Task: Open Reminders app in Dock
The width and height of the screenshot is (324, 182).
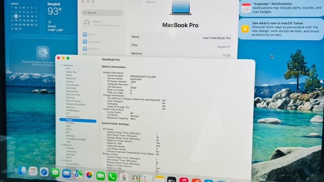Action: click(x=148, y=179)
